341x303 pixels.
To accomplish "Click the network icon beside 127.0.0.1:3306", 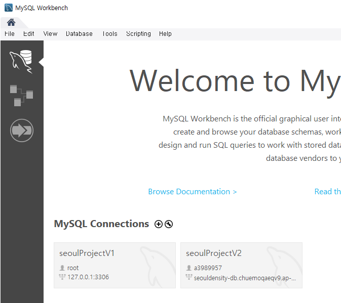I will pos(62,277).
